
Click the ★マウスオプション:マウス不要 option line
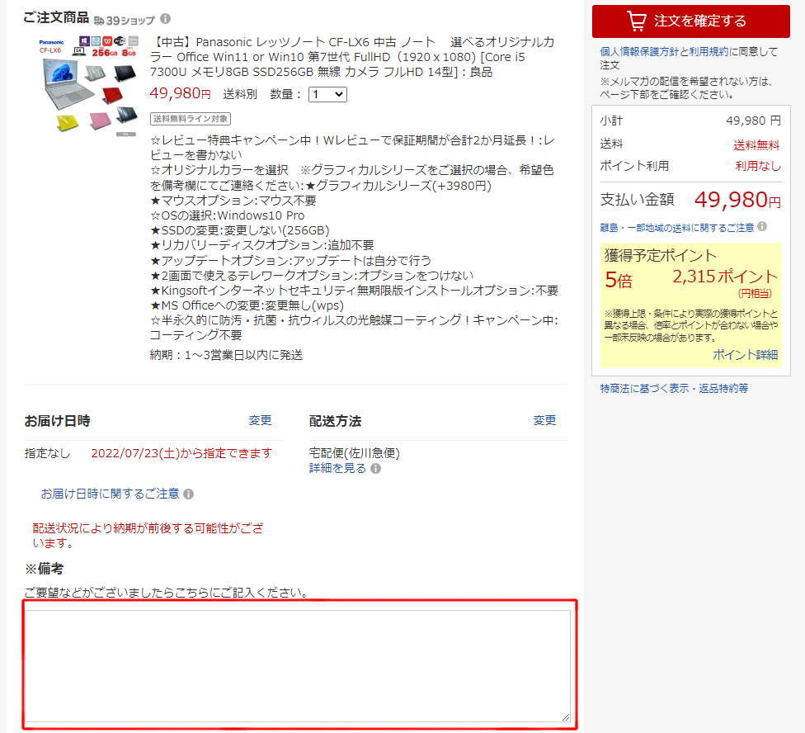tap(233, 201)
